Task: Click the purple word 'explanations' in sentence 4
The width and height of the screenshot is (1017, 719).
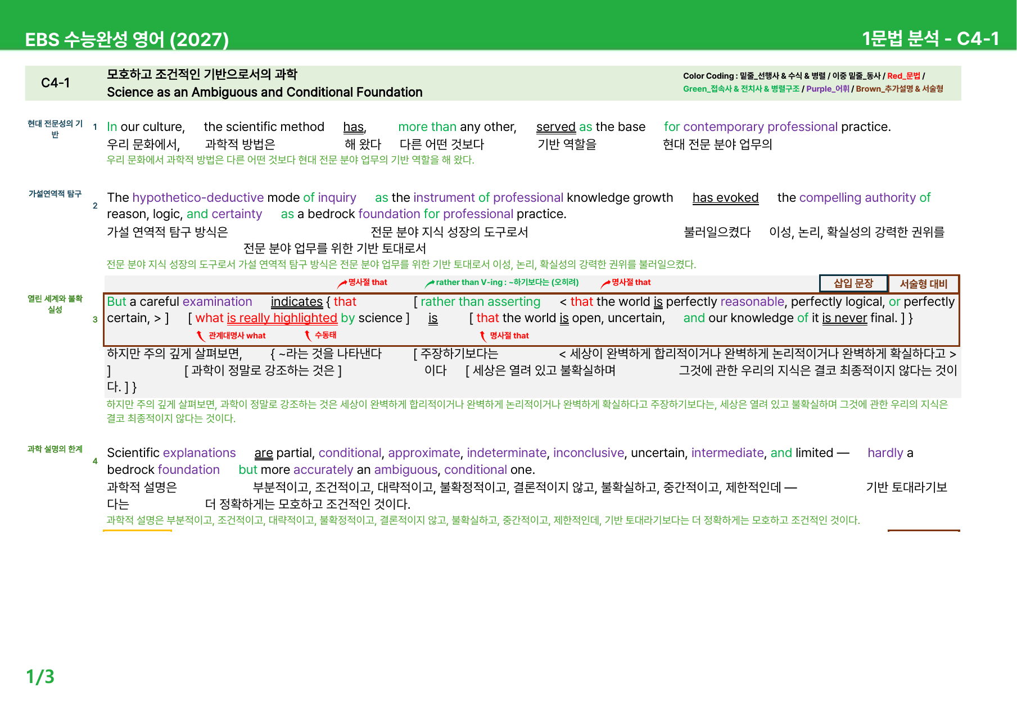Action: coord(200,453)
